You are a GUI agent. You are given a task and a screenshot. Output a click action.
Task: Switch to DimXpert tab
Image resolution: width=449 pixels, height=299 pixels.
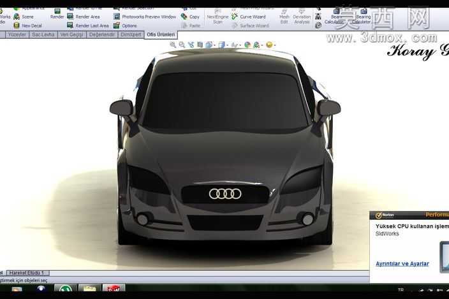131,34
